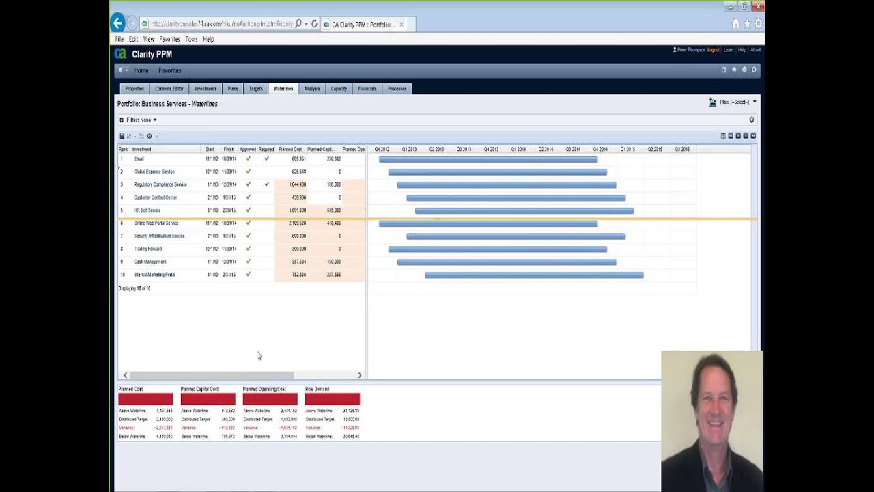Viewport: 874px width, 492px height.
Task: Open the Filter: None dropdown
Action: tap(141, 120)
